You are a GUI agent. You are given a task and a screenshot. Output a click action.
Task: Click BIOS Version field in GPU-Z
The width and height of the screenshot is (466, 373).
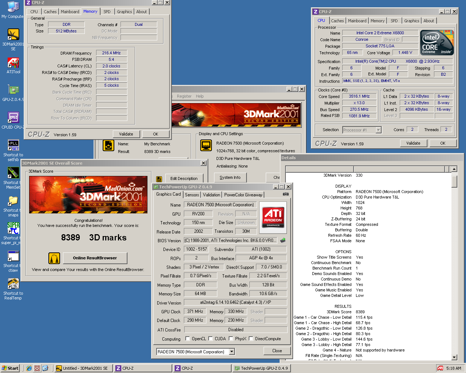(230, 240)
